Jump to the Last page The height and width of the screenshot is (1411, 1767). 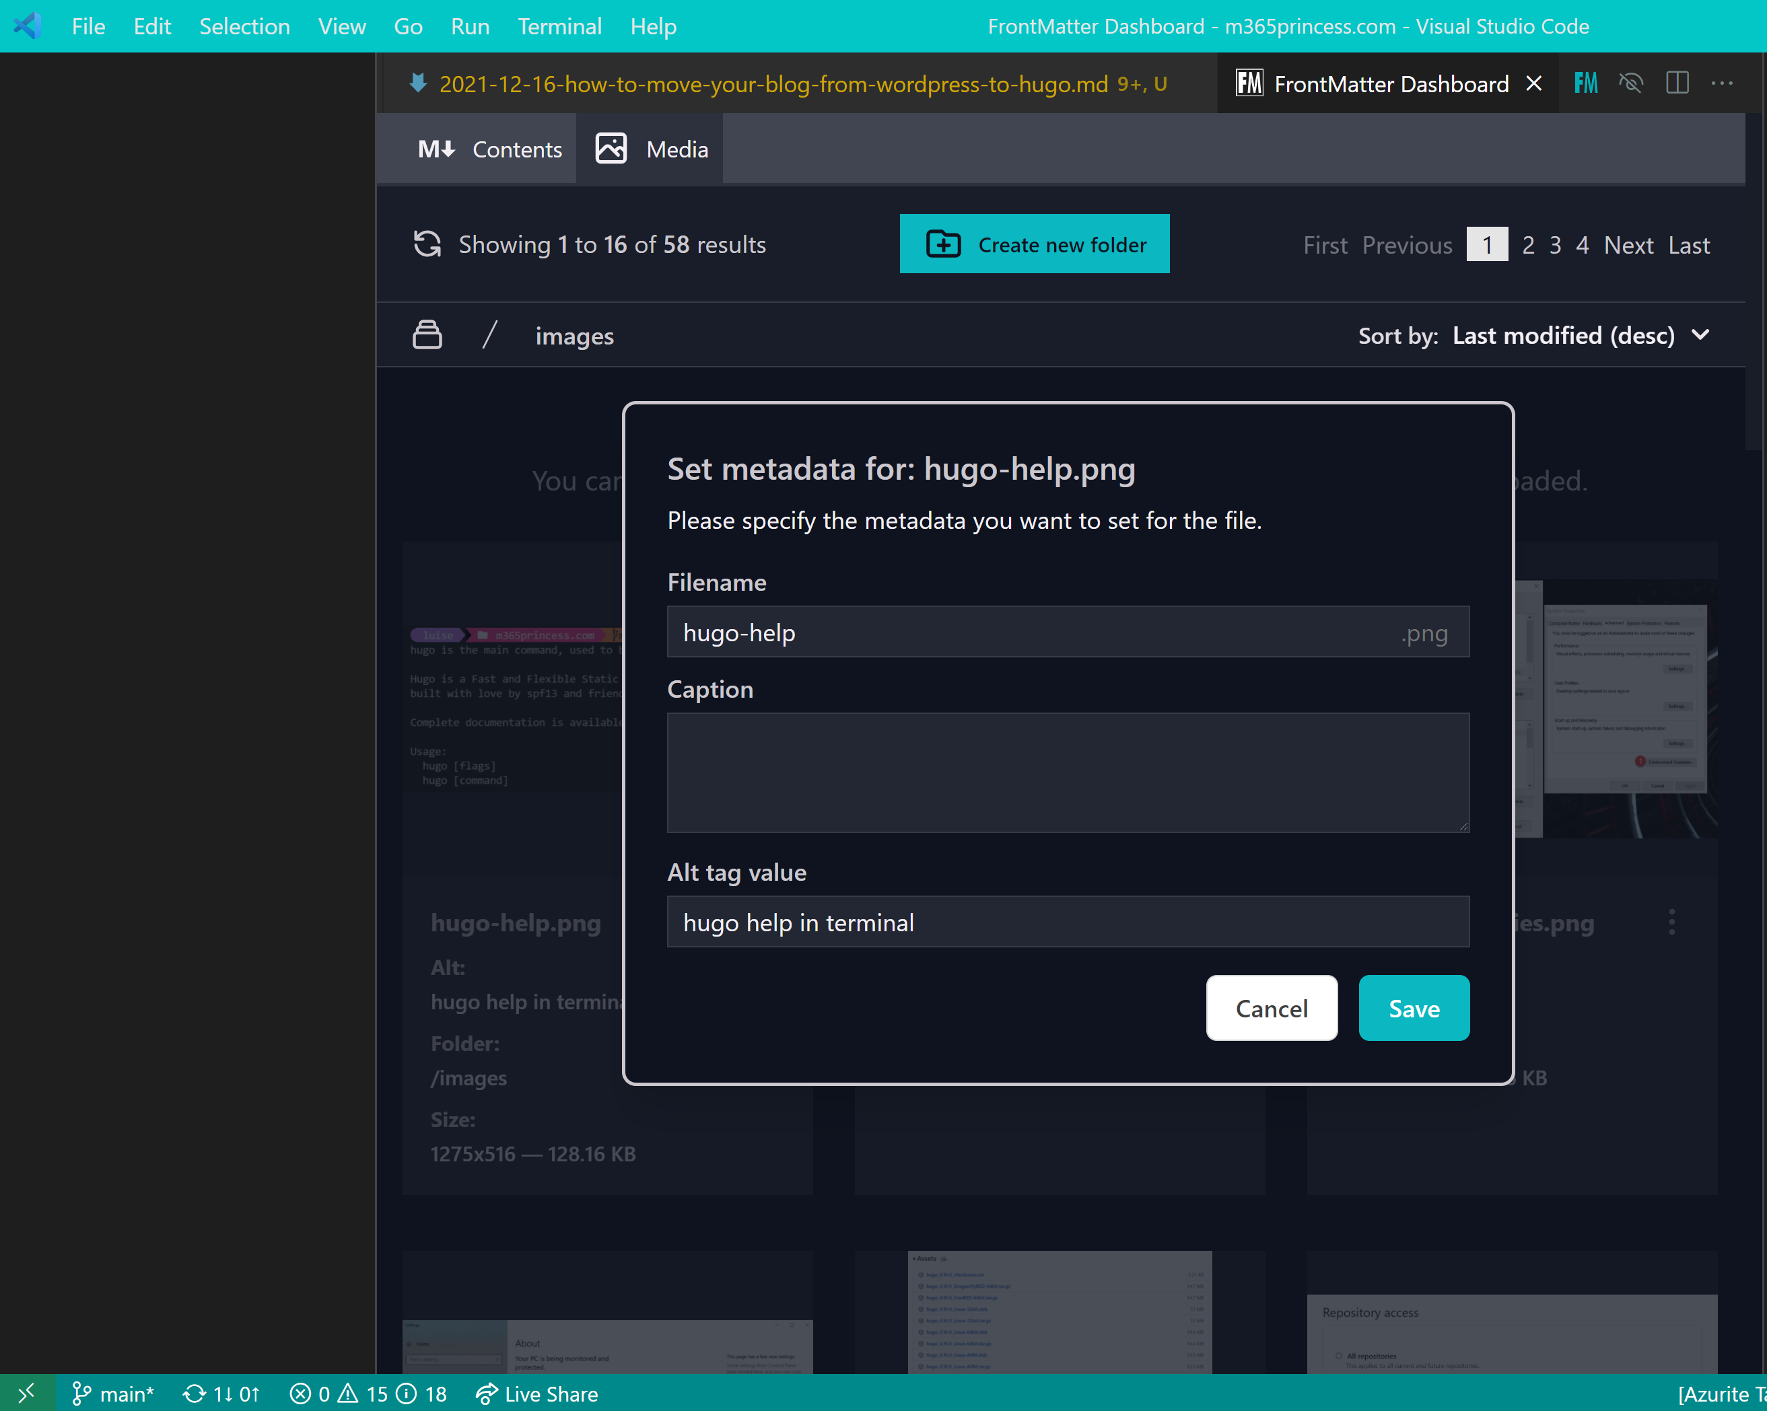click(1689, 245)
